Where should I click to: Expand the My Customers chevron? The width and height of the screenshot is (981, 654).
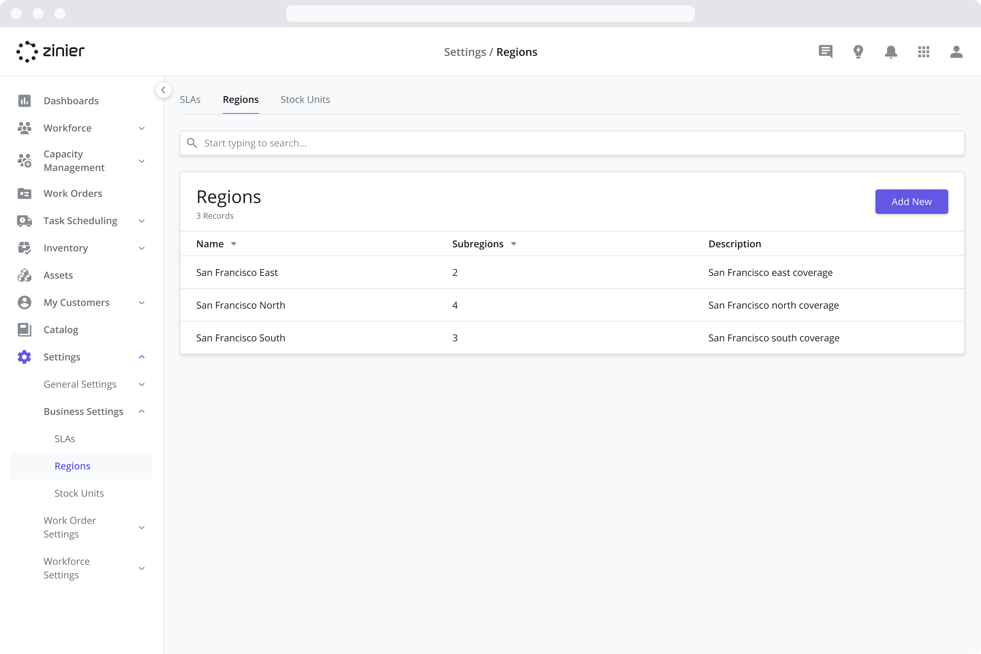click(x=142, y=303)
